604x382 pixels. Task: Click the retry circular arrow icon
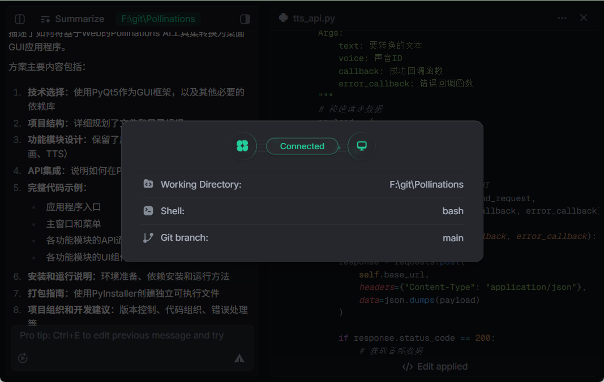(x=23, y=358)
